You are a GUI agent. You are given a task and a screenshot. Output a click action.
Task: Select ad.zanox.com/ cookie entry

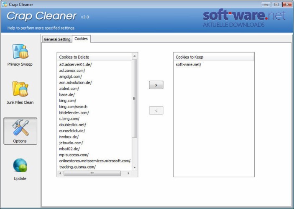(x=72, y=71)
